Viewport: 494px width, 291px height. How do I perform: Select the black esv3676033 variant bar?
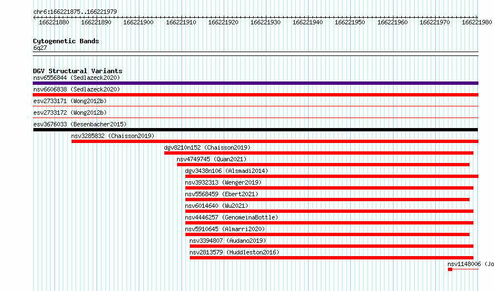[x=255, y=130]
